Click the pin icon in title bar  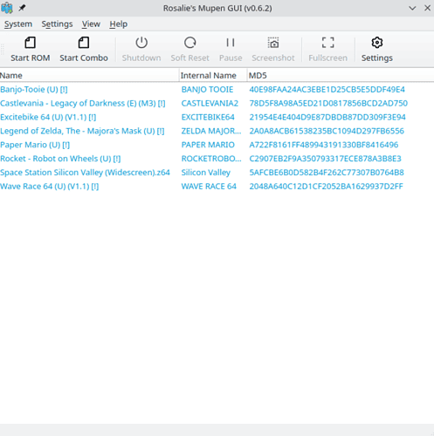click(x=22, y=8)
